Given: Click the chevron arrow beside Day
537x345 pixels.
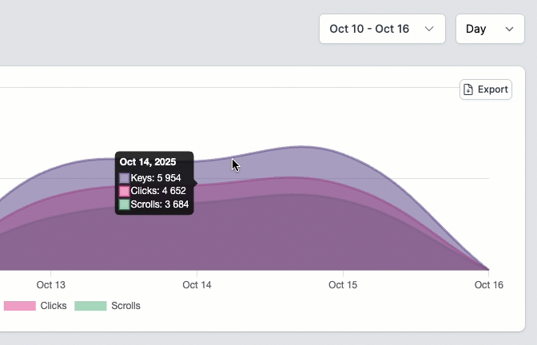Looking at the screenshot, I should (510, 29).
